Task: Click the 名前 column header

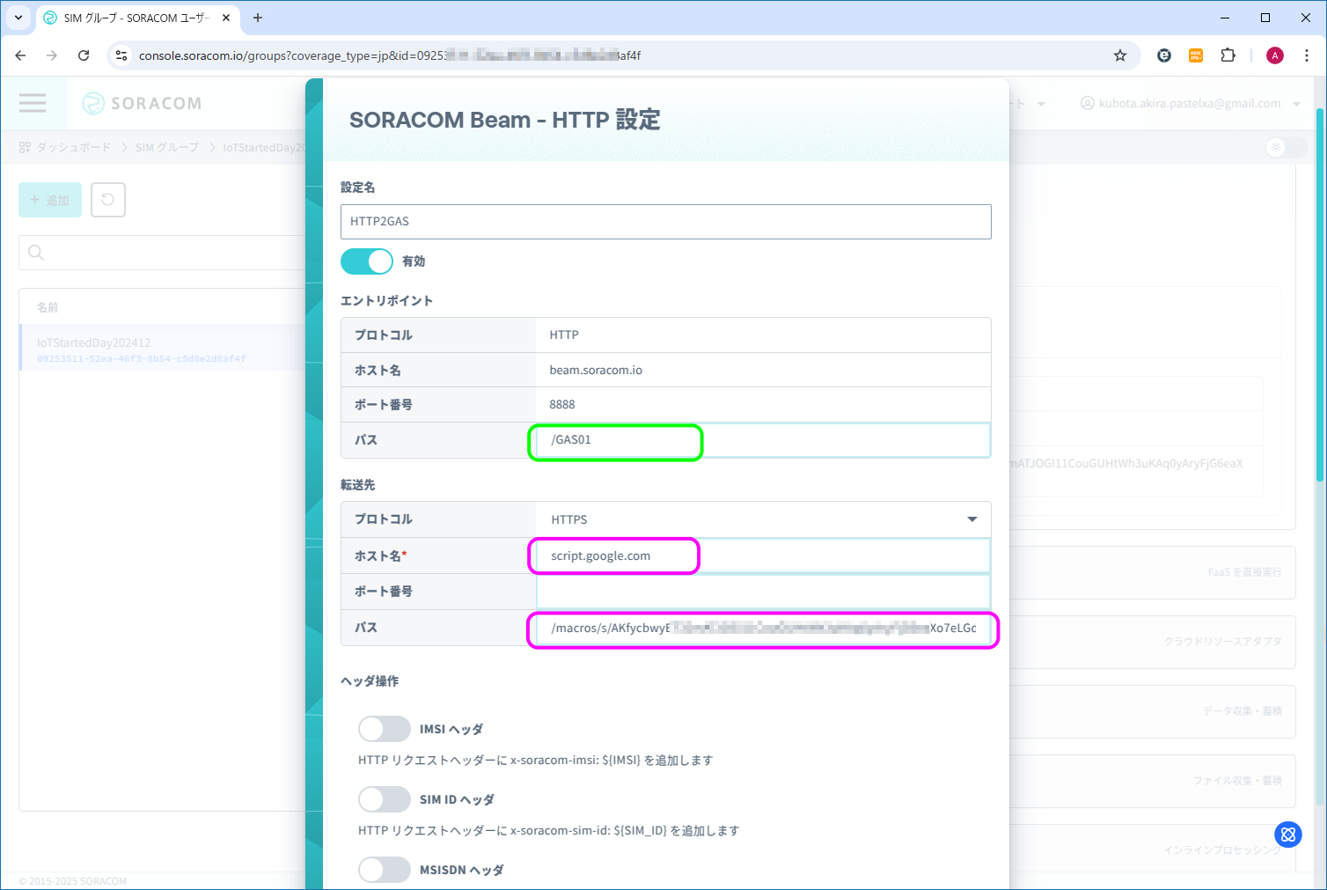Action: pyautogui.click(x=48, y=307)
